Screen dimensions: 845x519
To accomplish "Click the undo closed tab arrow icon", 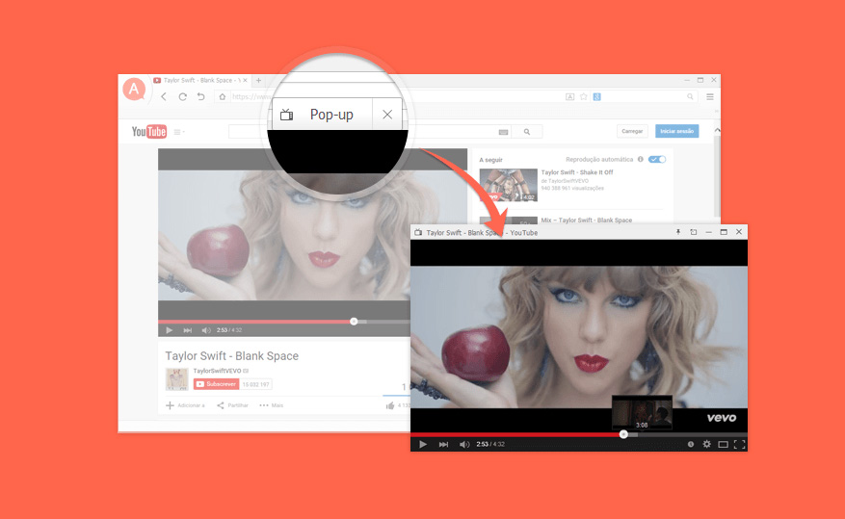I will coord(201,97).
